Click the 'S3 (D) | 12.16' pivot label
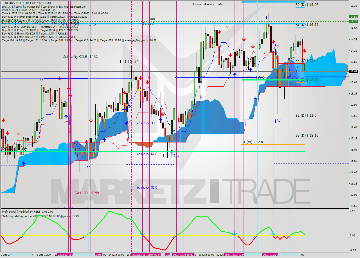The height and width of the screenshot is (258, 360). pos(307,135)
